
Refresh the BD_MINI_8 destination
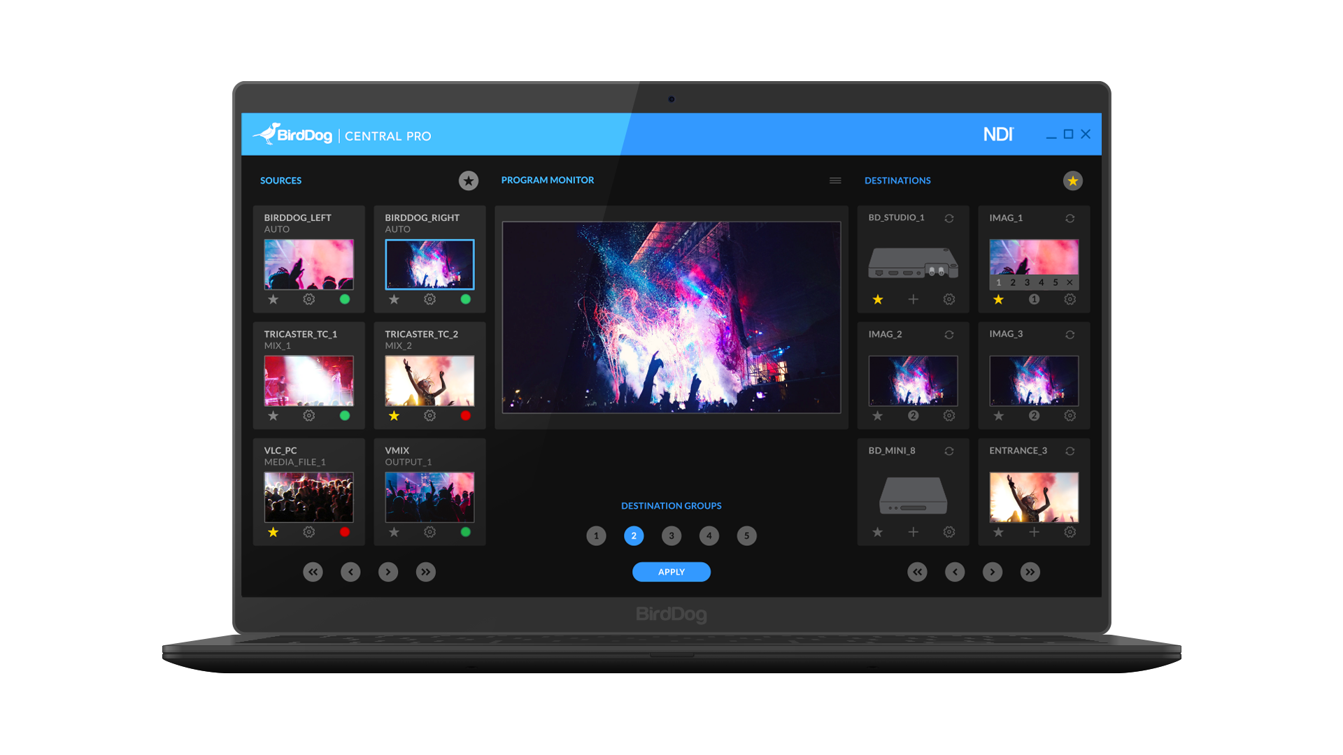click(x=949, y=452)
